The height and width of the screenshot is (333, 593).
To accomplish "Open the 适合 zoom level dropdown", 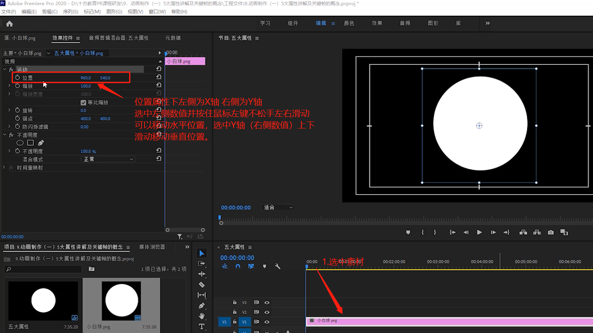I will point(277,207).
